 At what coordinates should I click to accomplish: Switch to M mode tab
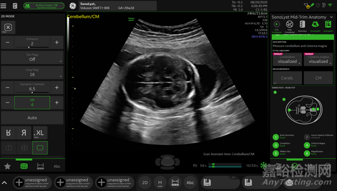(160, 183)
